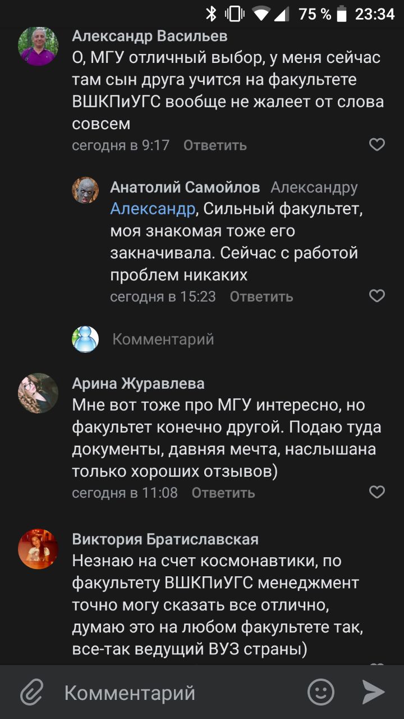The image size is (404, 719).
Task: Reply to Александр Васильев's comment
Action: 215,145
